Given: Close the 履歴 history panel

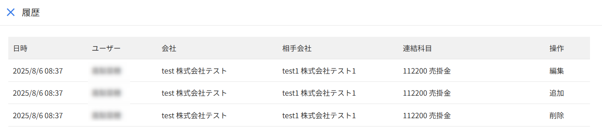Looking at the screenshot, I should click(11, 12).
